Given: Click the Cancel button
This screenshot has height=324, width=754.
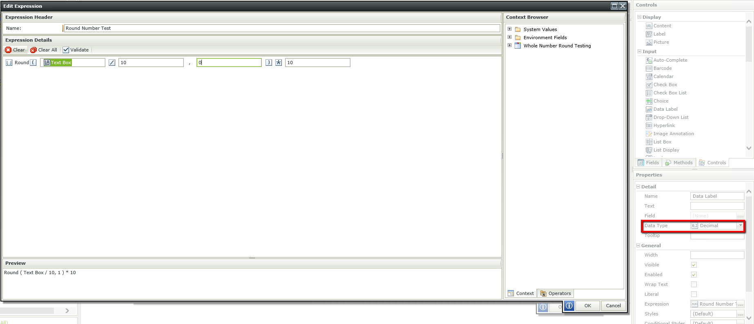Looking at the screenshot, I should [613, 306].
